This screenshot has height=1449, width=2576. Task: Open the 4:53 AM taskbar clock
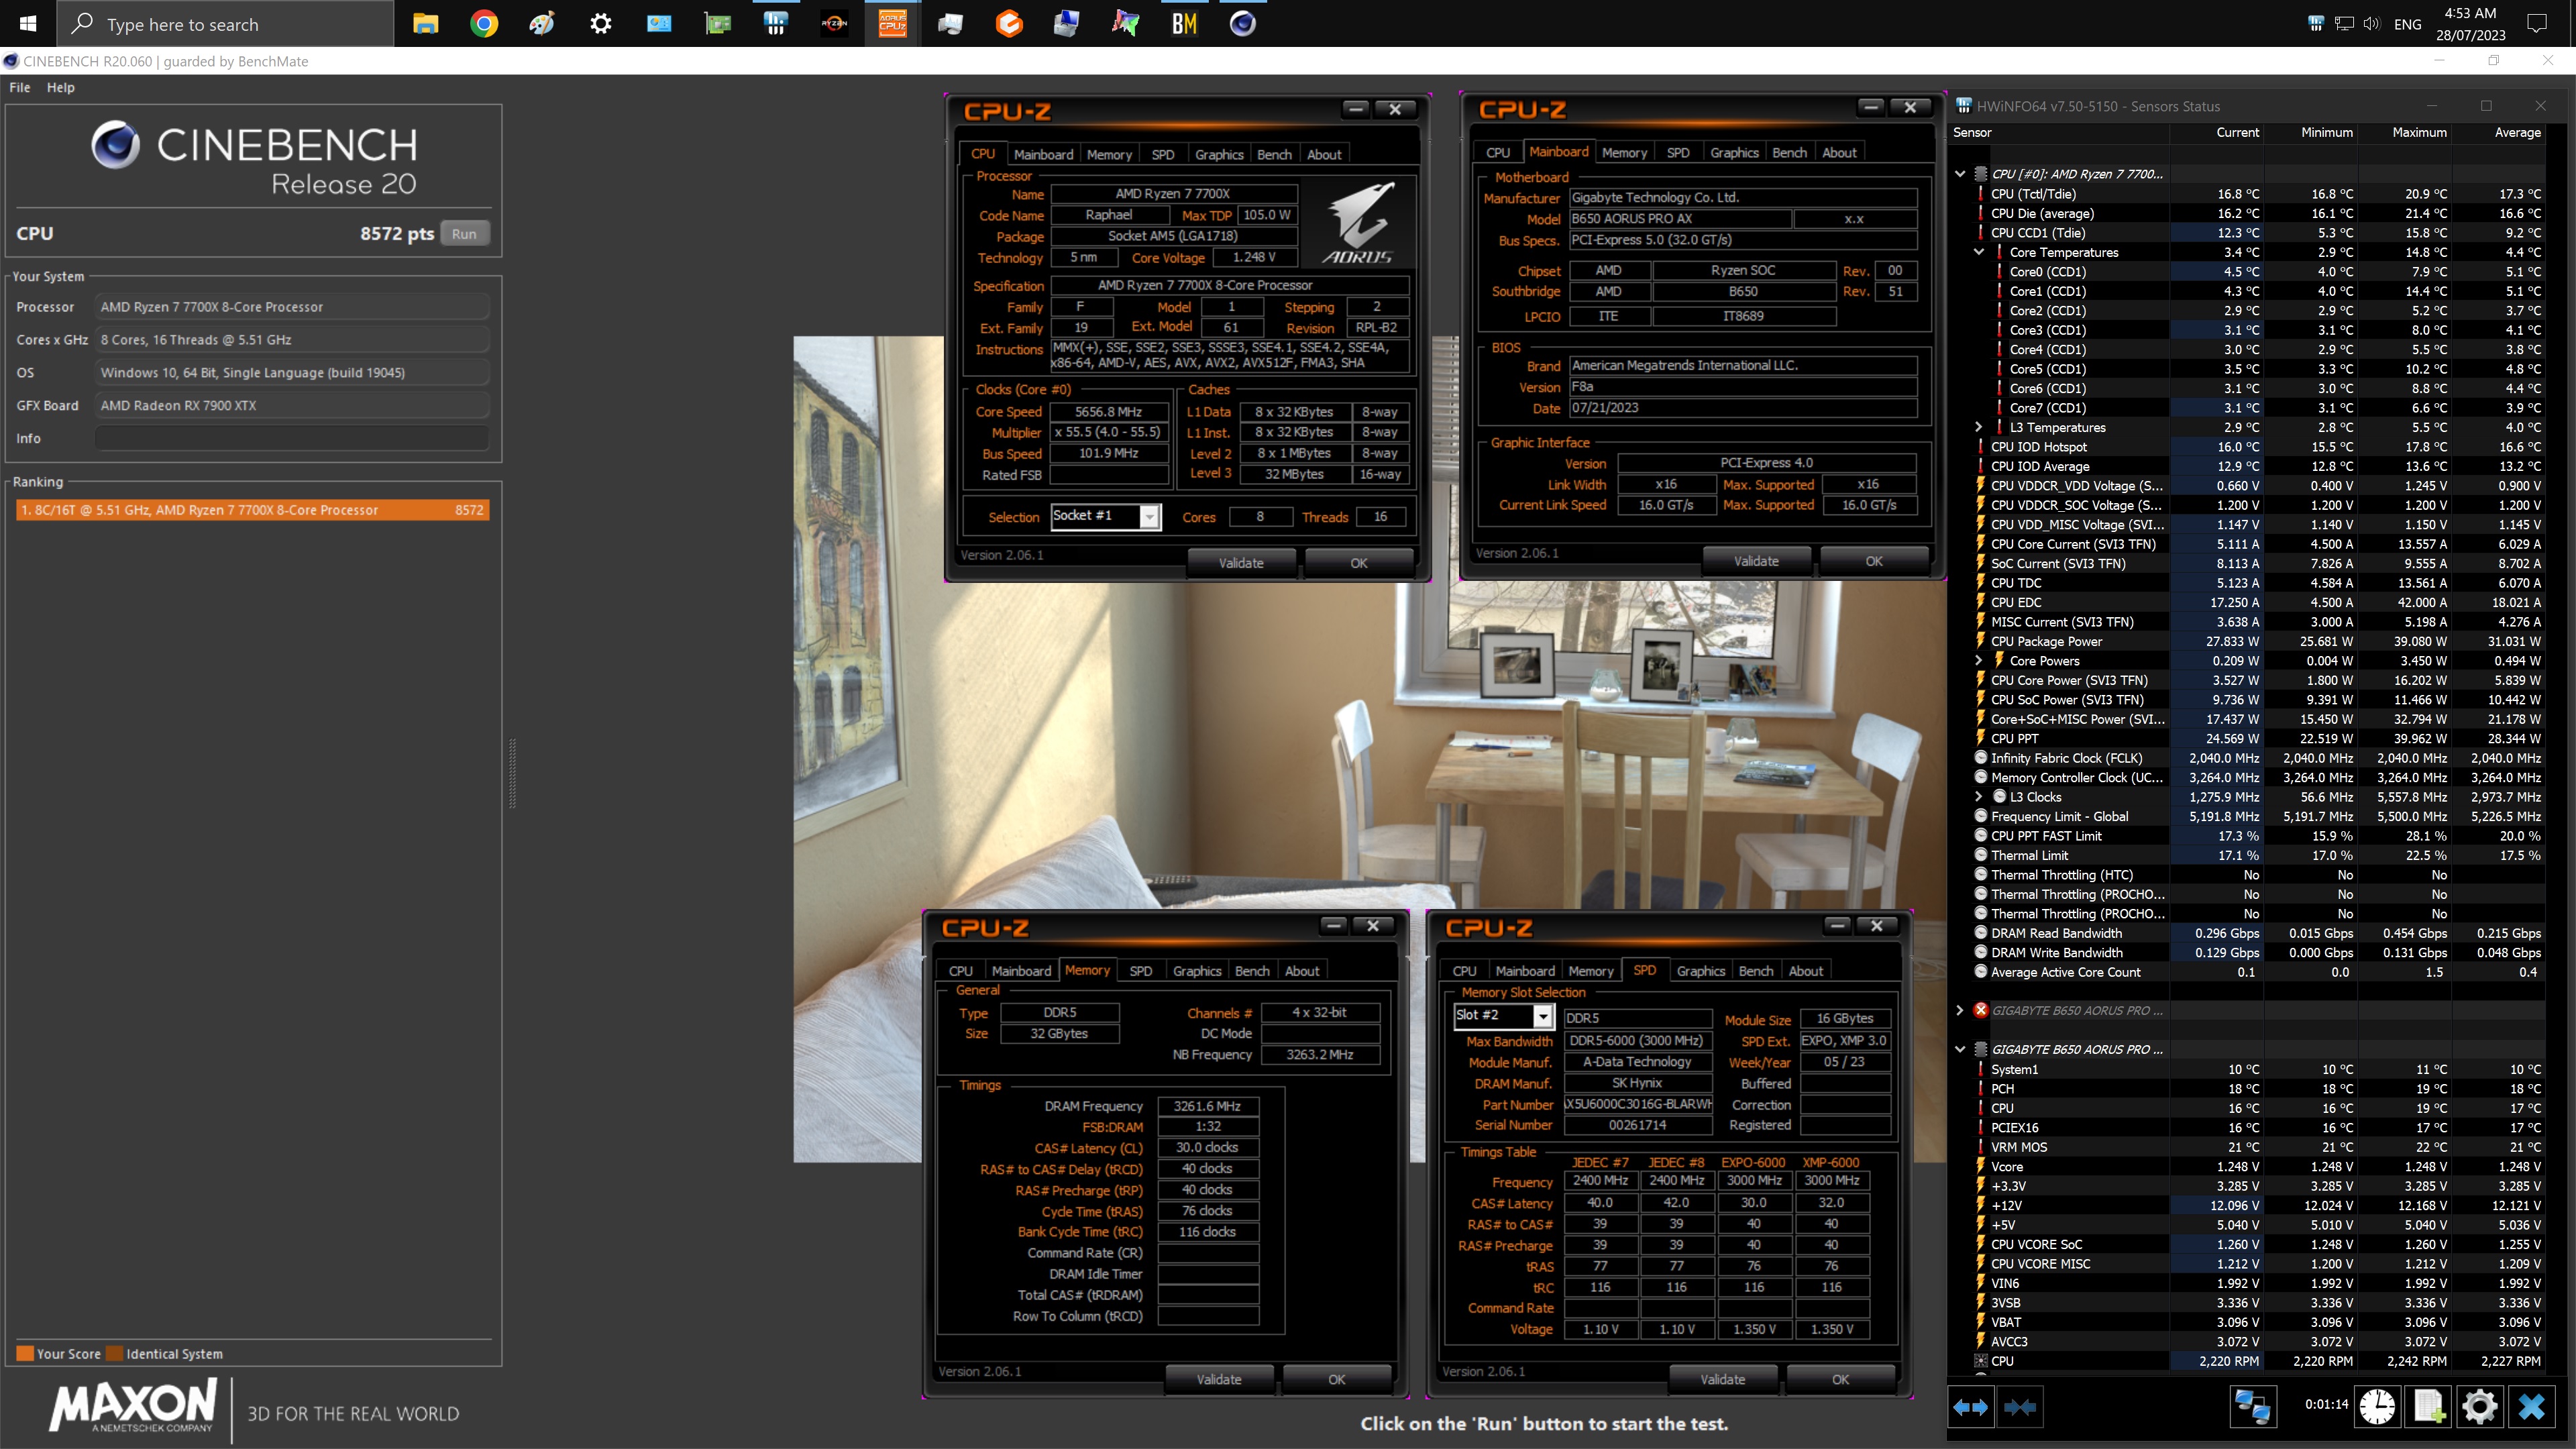[2470, 23]
